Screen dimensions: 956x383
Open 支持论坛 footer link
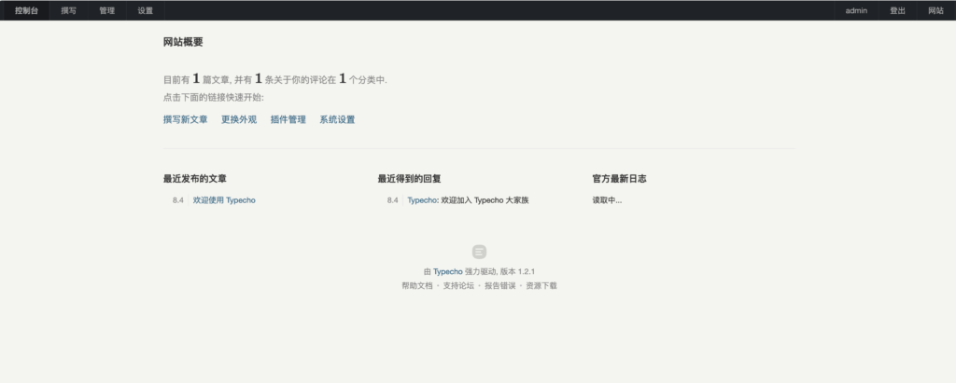click(x=458, y=285)
